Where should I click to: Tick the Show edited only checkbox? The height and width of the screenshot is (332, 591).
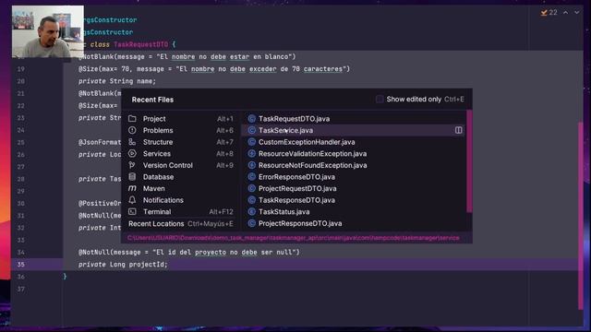click(380, 100)
